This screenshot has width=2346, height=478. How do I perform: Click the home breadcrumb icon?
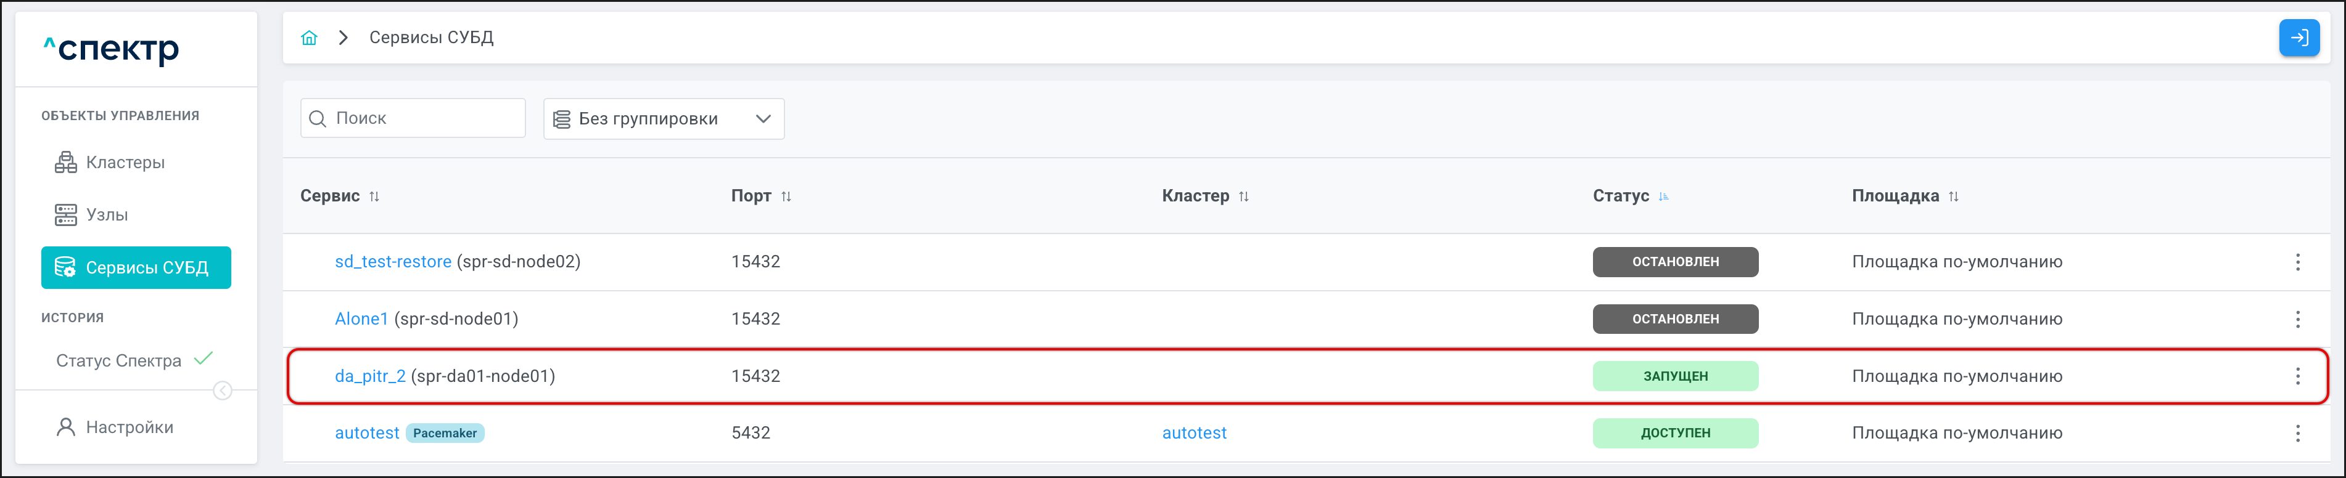(310, 38)
